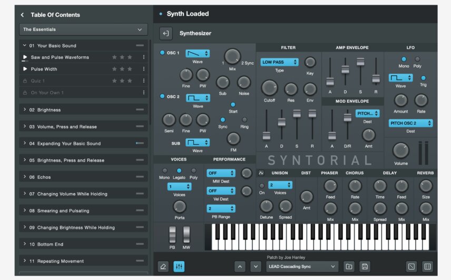This screenshot has width=451, height=280.
Task: Change the PB Range stepper value
Action: tap(221, 208)
